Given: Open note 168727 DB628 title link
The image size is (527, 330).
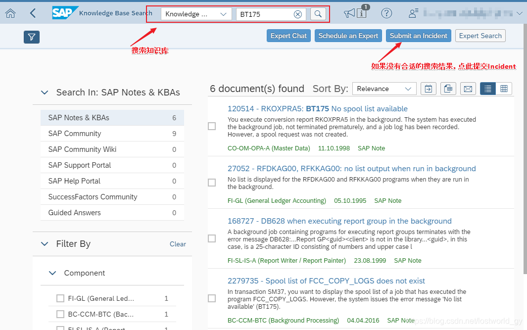Looking at the screenshot, I should point(339,221).
